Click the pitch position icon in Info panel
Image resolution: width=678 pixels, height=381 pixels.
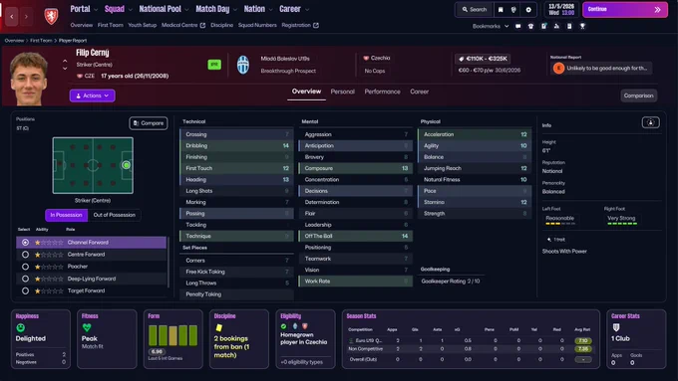tap(650, 123)
